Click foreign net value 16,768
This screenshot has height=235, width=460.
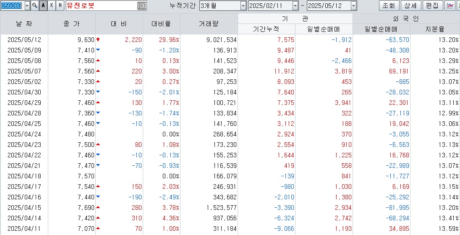(x=399, y=155)
